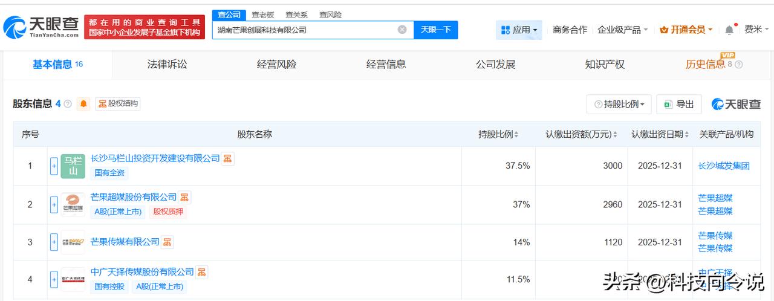
Task: Click the notification bell in top navigation
Action: pos(729,30)
